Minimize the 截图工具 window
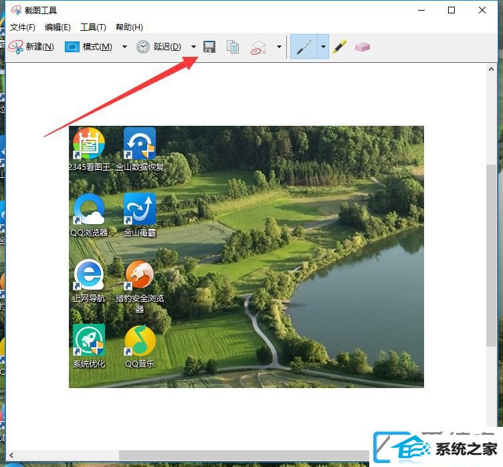The image size is (503, 467). point(421,10)
